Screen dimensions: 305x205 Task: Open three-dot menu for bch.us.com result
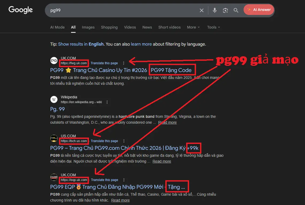point(124,141)
